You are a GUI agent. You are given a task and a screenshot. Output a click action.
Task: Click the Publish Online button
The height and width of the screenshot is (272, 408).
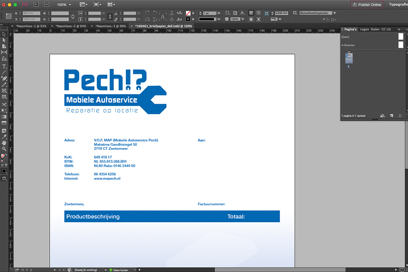coord(366,4)
